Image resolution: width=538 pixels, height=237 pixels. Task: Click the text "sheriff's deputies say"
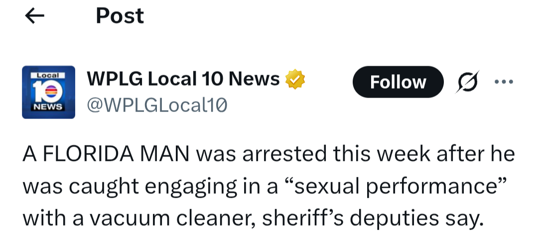(372, 219)
